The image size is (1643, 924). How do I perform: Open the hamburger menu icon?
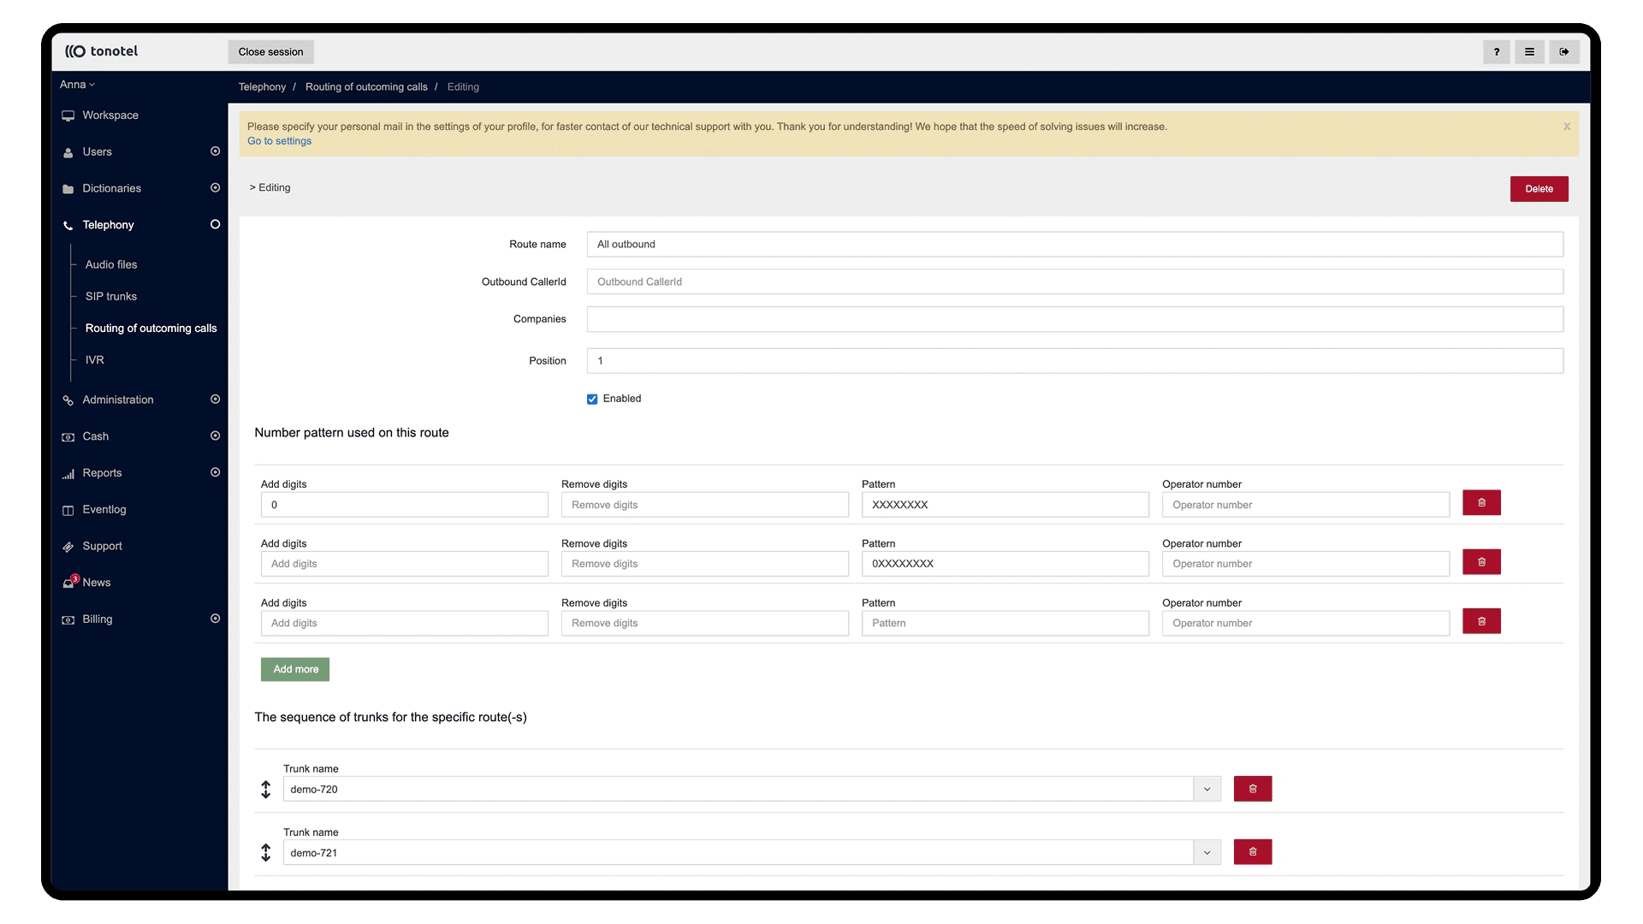(x=1529, y=52)
